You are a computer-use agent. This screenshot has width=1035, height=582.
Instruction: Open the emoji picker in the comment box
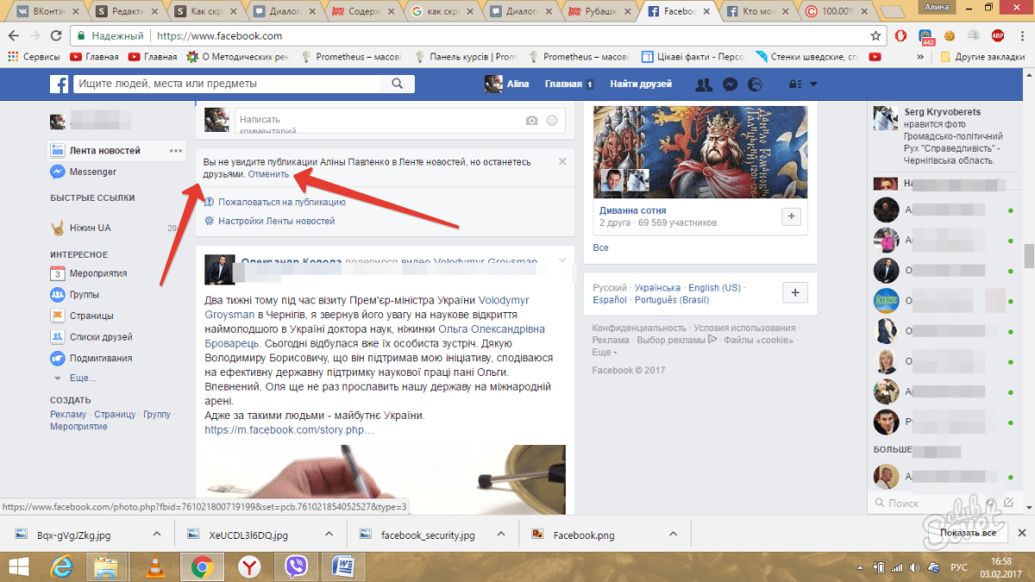click(x=553, y=121)
